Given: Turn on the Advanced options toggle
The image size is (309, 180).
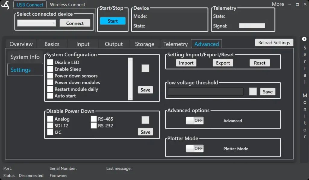Looking at the screenshot, I should [195, 121].
